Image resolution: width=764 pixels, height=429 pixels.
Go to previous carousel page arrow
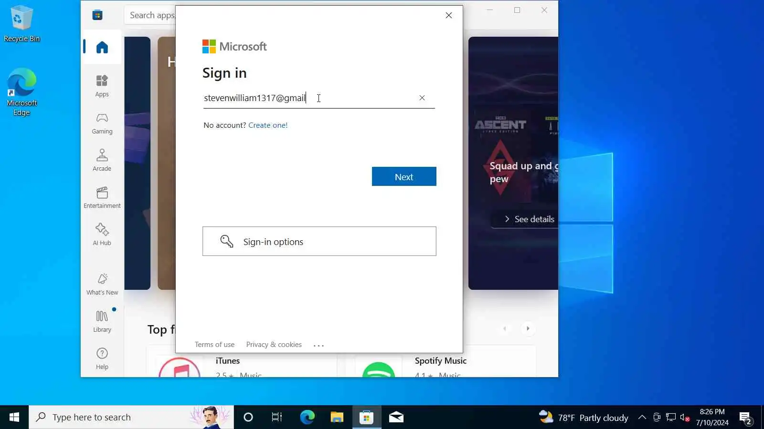505,328
